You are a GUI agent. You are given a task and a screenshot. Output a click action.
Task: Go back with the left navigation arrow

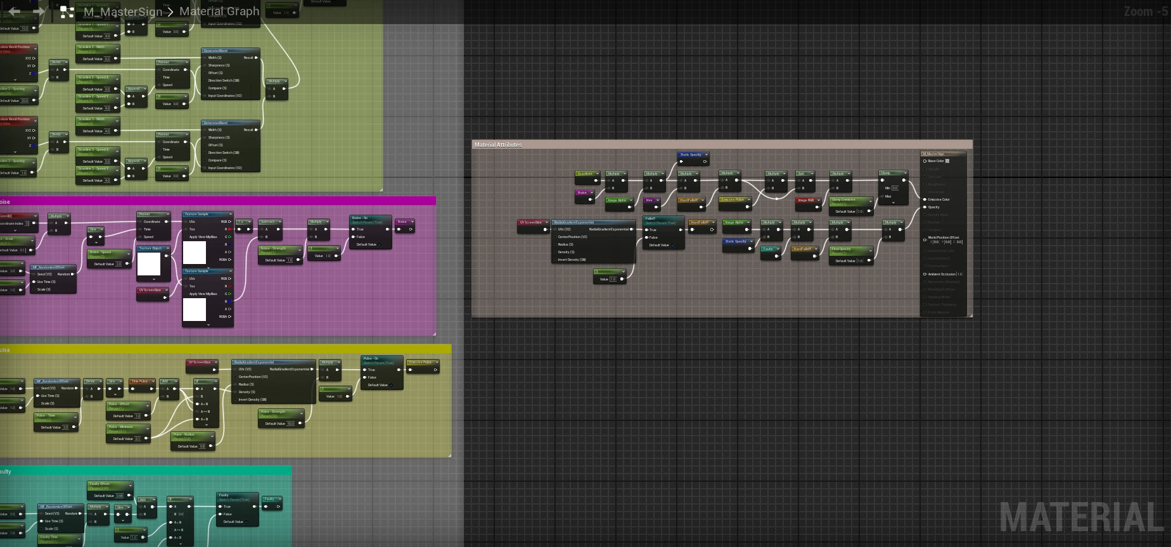[x=14, y=11]
